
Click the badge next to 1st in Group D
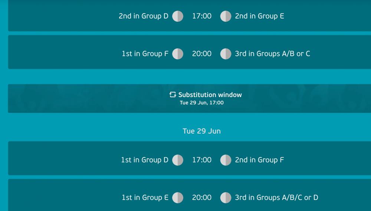[178, 160]
